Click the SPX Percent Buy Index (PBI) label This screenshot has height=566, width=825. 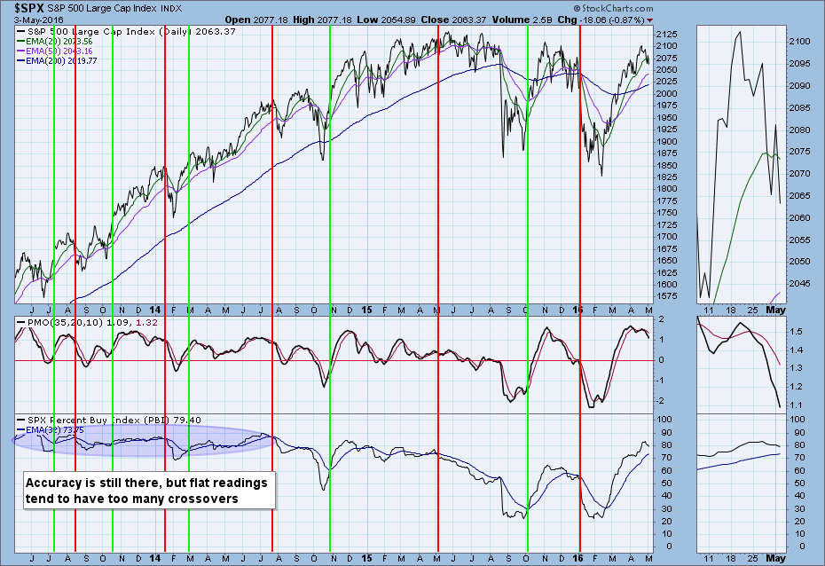[x=99, y=420]
